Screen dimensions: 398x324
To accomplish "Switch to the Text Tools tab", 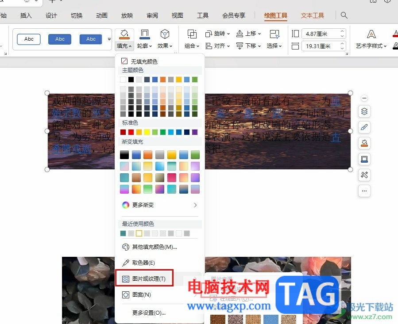I will 313,15.
